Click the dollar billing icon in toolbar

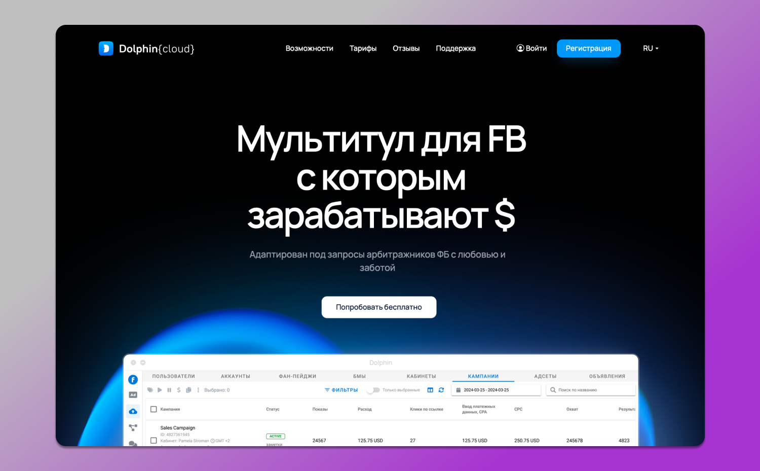click(x=178, y=390)
